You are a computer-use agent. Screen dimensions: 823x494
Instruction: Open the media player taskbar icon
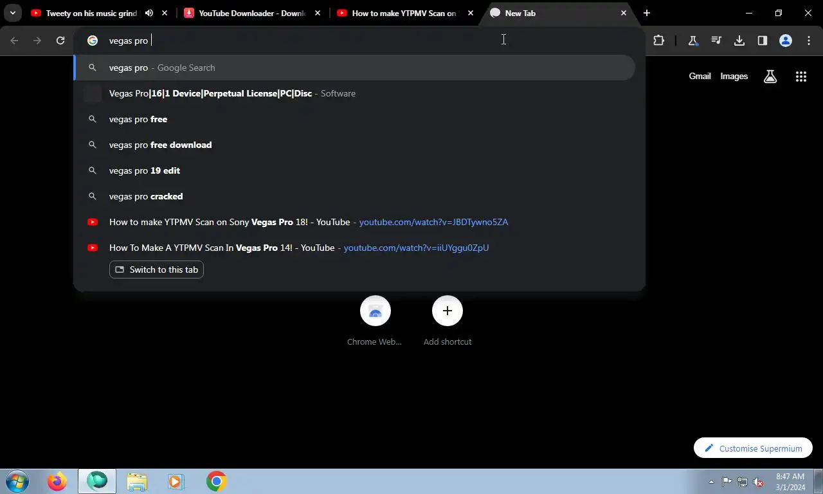pos(176,481)
